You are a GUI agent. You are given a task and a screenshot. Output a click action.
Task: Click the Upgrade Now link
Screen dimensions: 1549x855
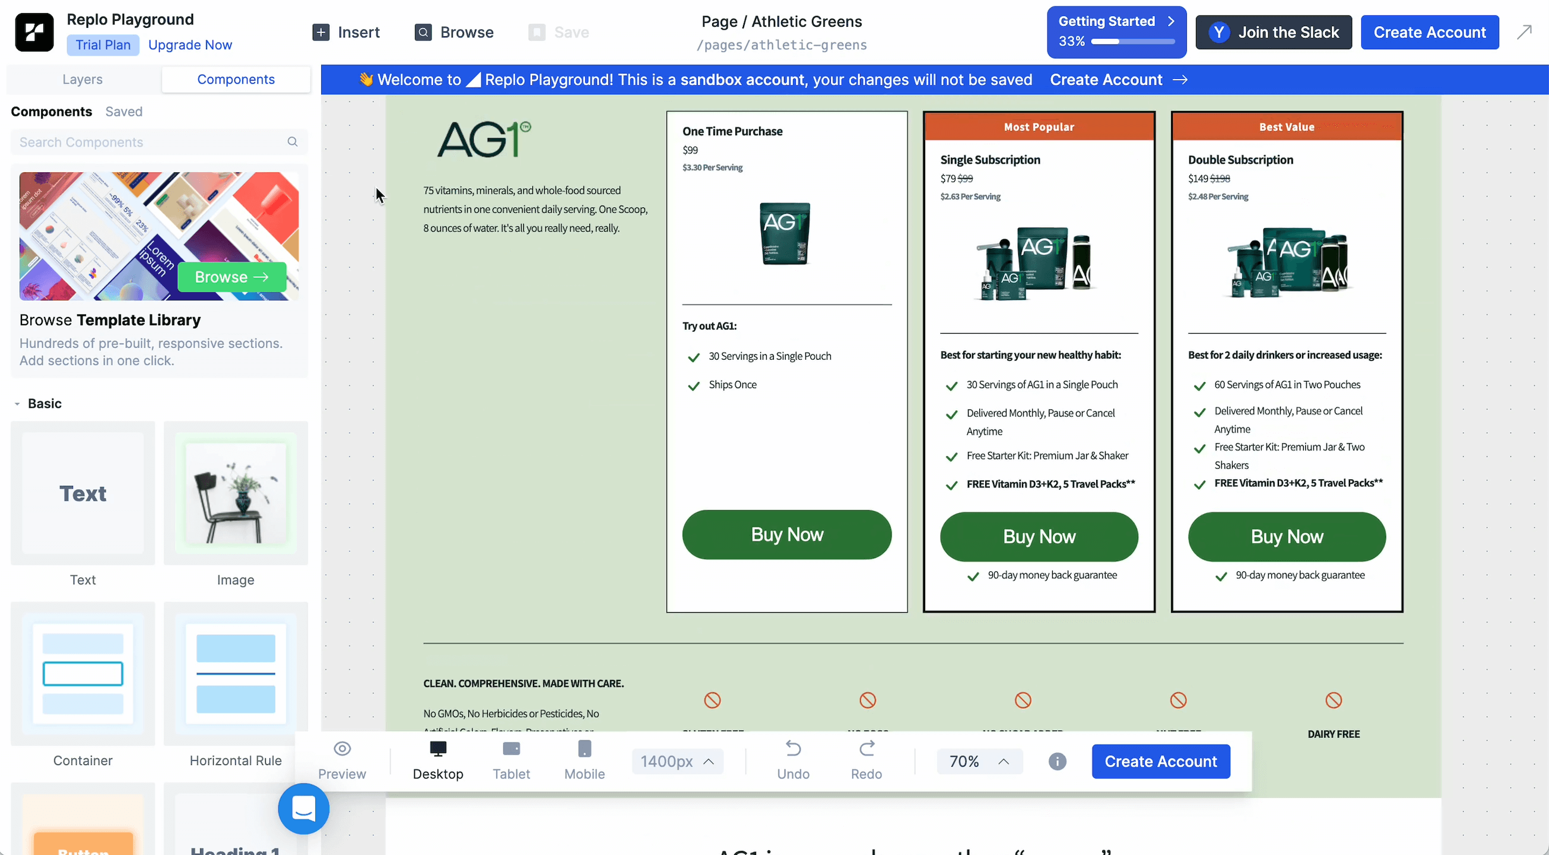(190, 45)
